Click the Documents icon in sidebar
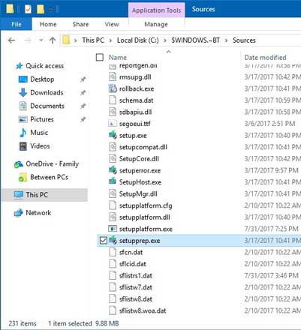 23,106
